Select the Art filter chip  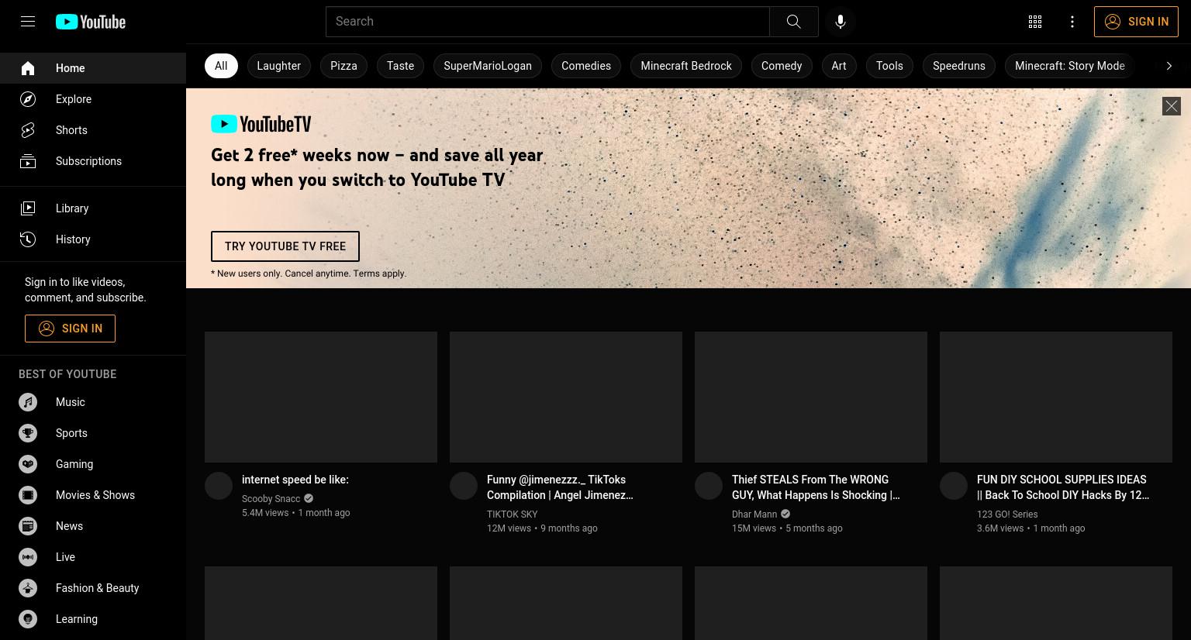coord(839,66)
